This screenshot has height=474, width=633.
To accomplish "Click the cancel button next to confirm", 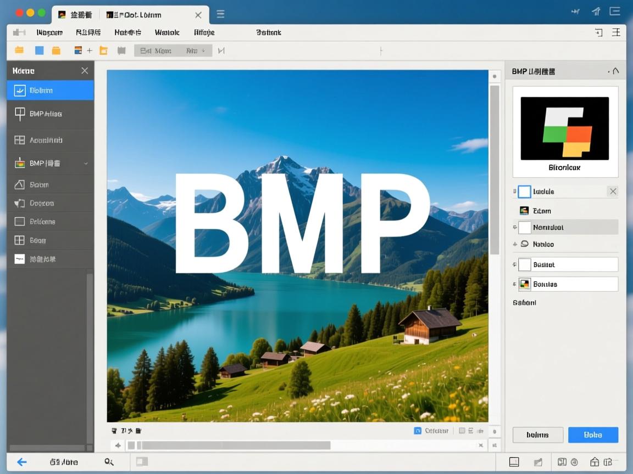I will (538, 435).
